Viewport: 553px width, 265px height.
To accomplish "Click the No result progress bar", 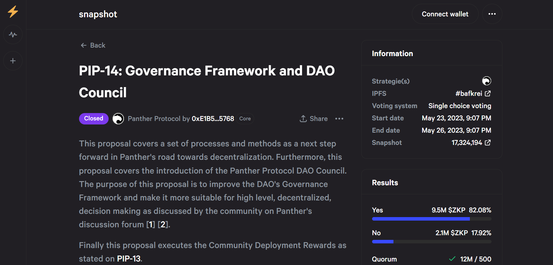I will [x=432, y=242].
